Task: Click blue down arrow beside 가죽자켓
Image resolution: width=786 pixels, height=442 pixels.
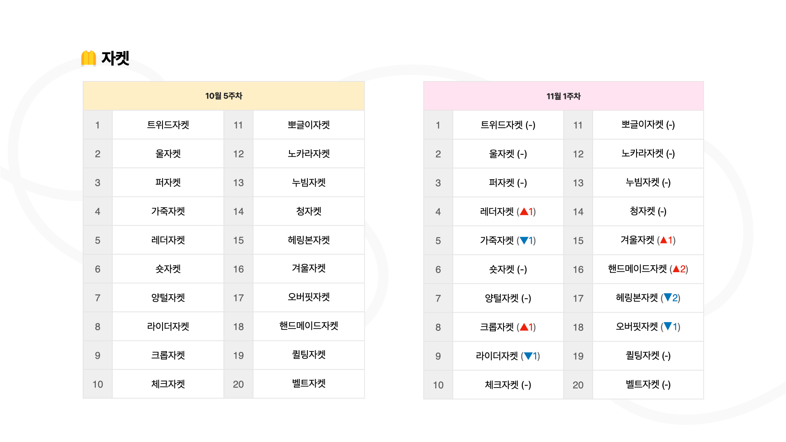Action: (x=524, y=241)
